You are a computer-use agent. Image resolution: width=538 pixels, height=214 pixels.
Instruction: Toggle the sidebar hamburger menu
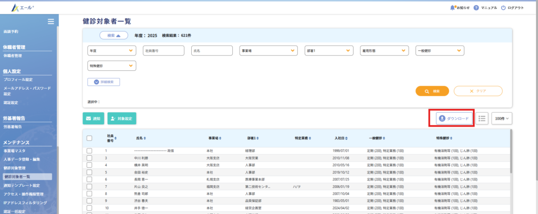tap(51, 22)
